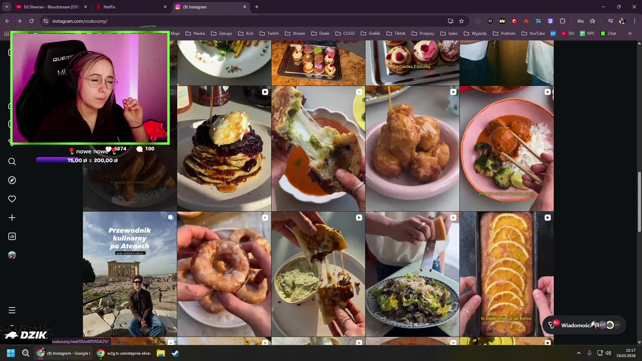This screenshot has width=642, height=361.
Task: Open the Nauka bookmarks folder
Action: click(195, 34)
